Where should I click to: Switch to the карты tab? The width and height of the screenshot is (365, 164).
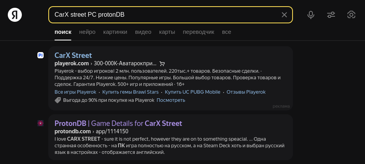(x=167, y=32)
